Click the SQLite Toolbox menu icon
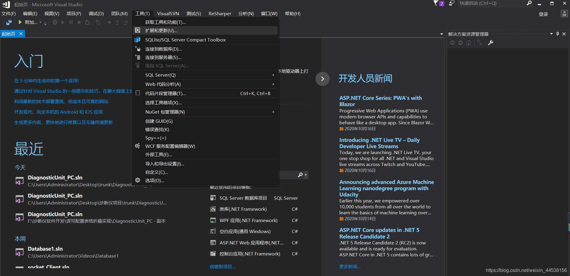Screen dimensions: 570x276 (x=138, y=40)
